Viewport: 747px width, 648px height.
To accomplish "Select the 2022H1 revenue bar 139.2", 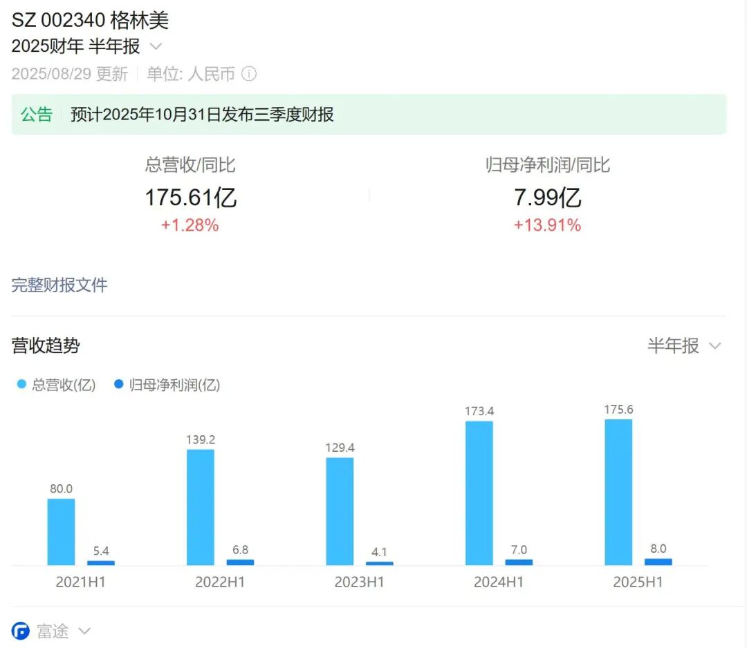I will (x=200, y=507).
